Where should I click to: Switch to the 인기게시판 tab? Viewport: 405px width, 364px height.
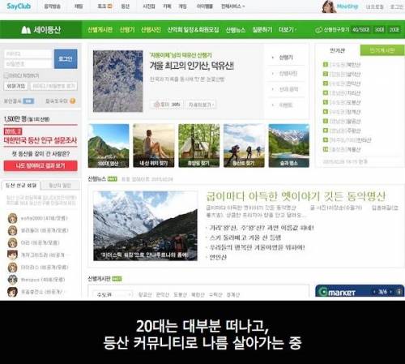[382, 50]
